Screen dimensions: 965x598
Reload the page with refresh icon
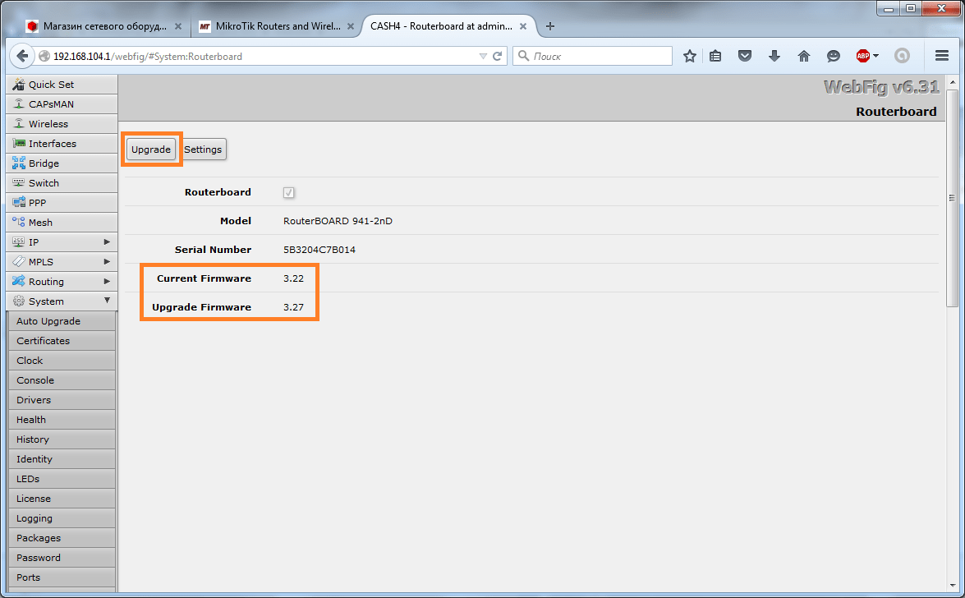click(497, 57)
